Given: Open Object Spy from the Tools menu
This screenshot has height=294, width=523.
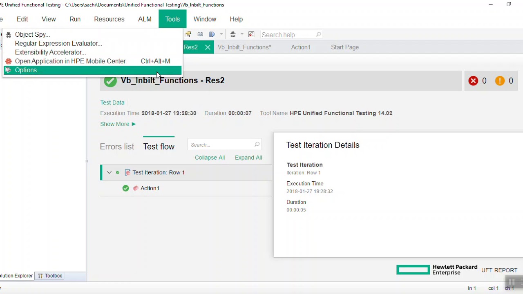Looking at the screenshot, I should [92, 35].
